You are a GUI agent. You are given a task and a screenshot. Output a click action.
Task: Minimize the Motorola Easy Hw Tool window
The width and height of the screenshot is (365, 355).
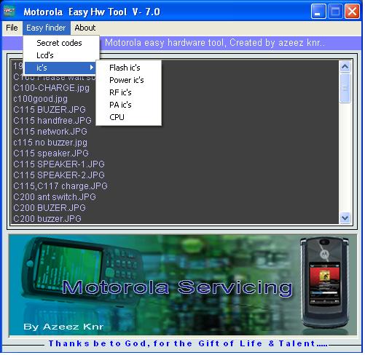[x=318, y=12]
